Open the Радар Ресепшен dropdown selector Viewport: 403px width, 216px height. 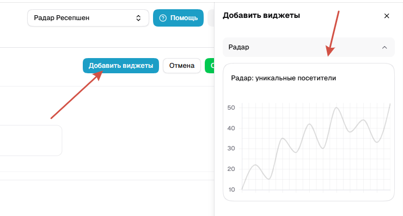(x=88, y=18)
